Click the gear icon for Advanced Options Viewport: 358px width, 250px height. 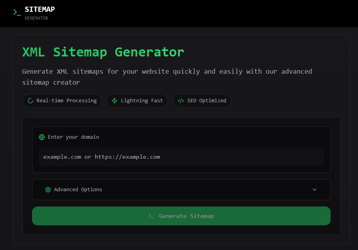click(48, 190)
